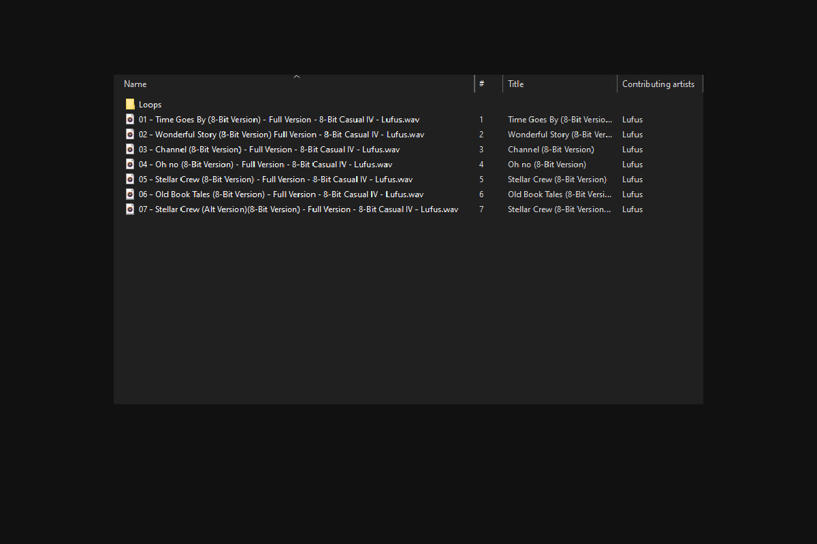Click the Lufus artist cell for track 6
817x544 pixels.
tap(632, 194)
